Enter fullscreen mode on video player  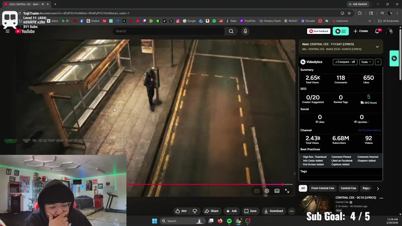(x=287, y=191)
